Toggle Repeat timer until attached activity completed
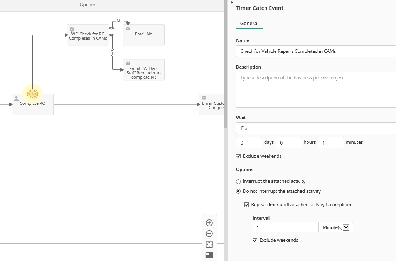 click(247, 205)
